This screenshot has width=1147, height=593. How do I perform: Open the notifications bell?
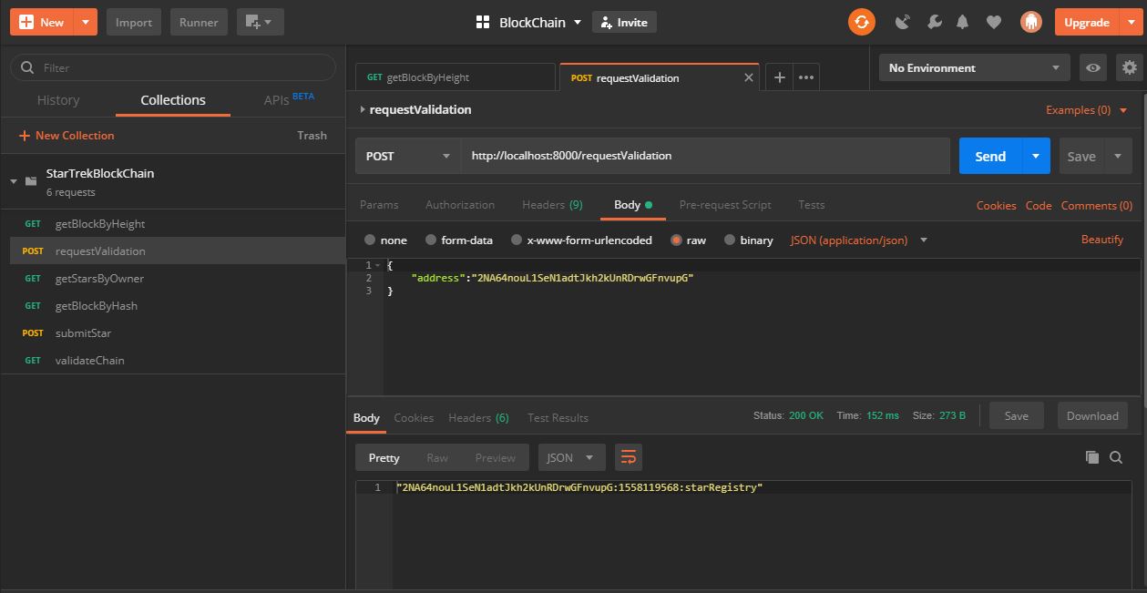tap(962, 22)
